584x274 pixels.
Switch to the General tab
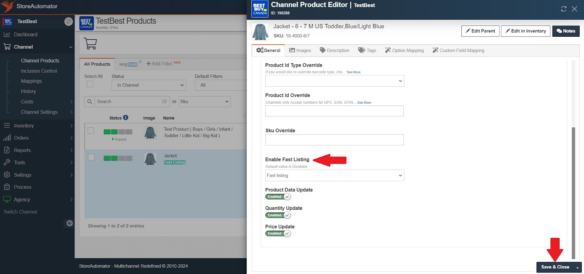pos(268,51)
